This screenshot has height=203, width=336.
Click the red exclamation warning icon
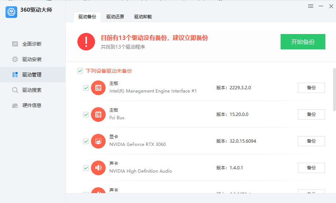[86, 42]
